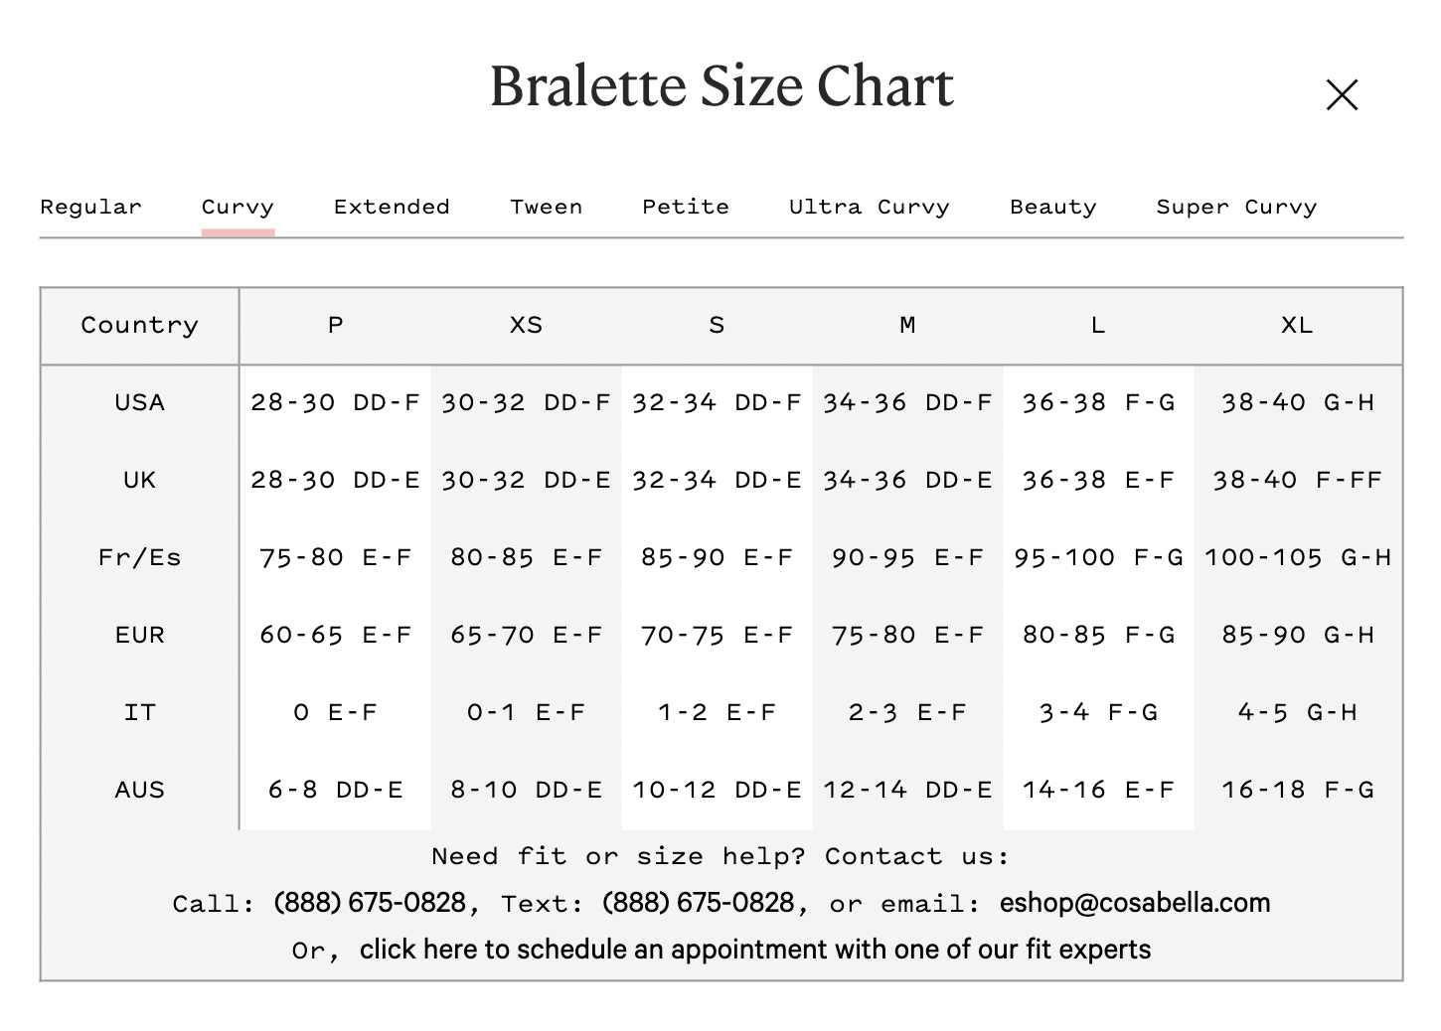Switch to the Regular size tab
Viewport: 1441px width, 1031px height.
pos(90,207)
